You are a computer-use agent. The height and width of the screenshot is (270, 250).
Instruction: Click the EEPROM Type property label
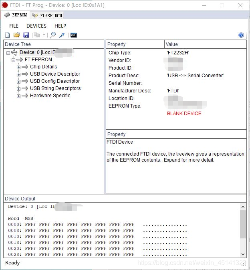[x=125, y=106]
